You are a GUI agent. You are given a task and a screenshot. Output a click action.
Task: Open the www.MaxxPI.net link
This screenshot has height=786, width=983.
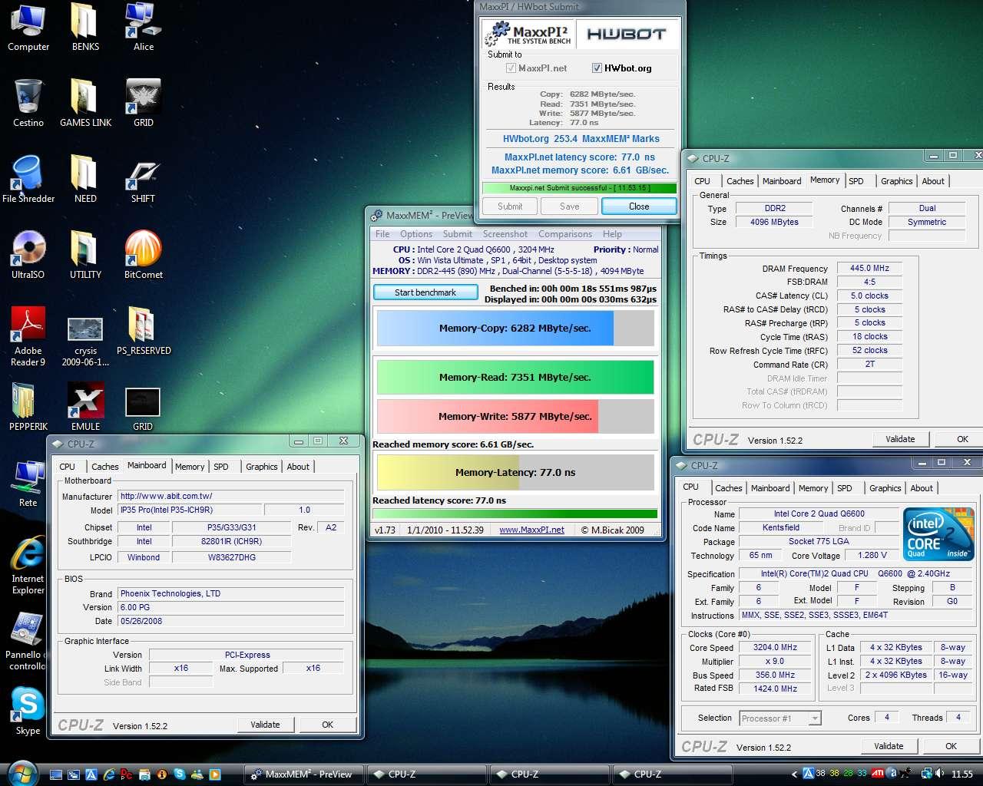coord(531,530)
